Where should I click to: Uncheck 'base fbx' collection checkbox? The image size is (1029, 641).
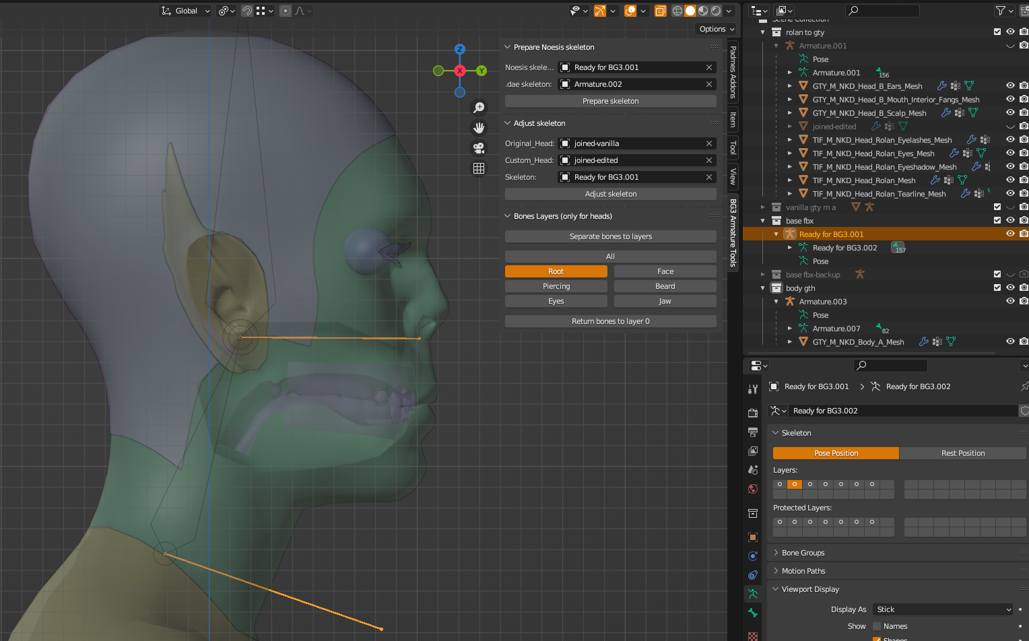click(x=997, y=220)
